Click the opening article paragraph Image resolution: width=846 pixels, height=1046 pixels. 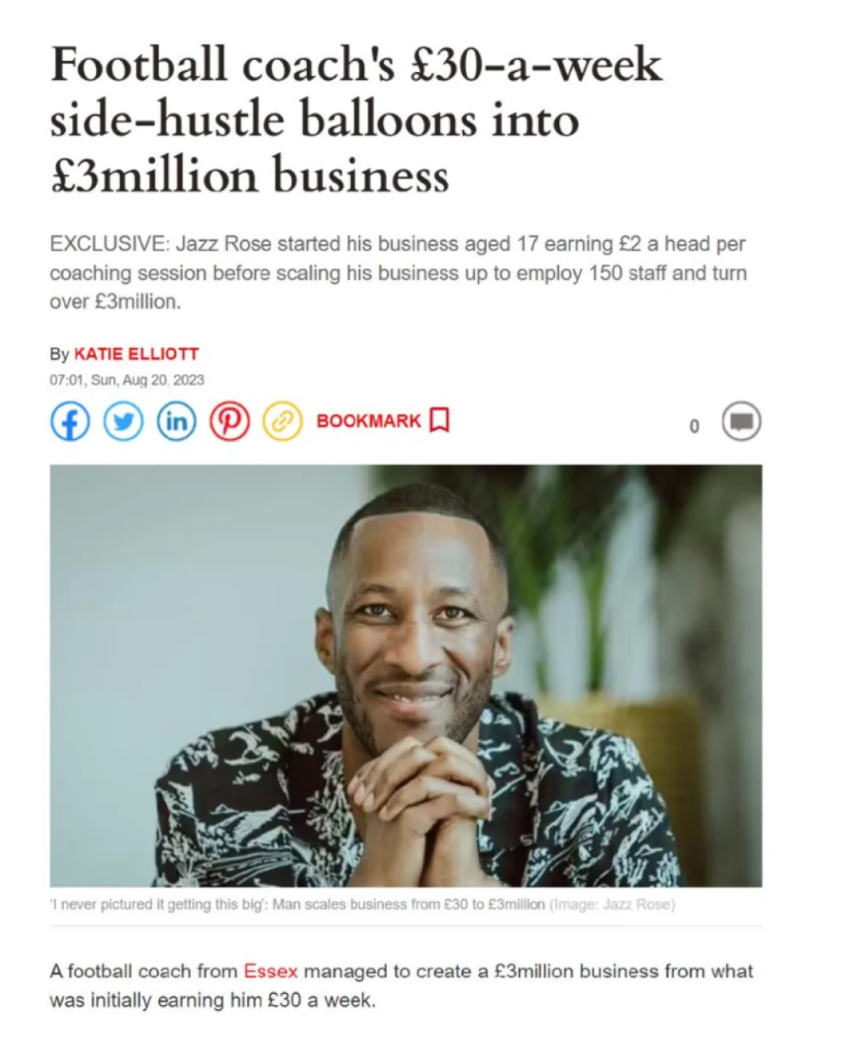tap(402, 985)
